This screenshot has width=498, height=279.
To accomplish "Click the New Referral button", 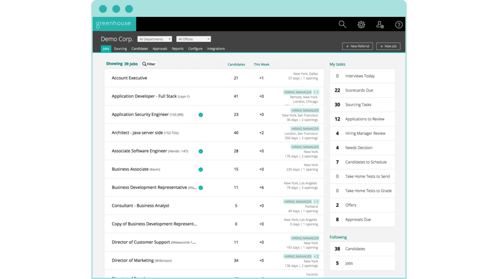I will pos(357,46).
